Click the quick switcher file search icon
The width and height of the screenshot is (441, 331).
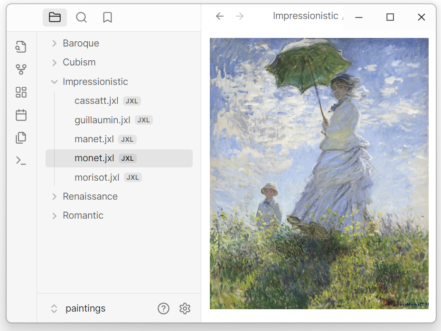point(21,46)
